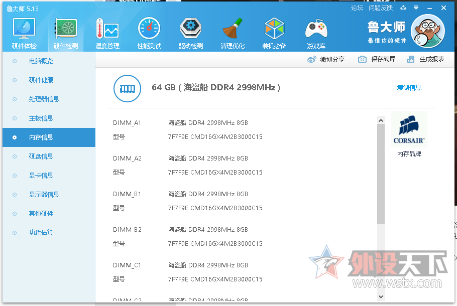Viewport: 457px width, 306px height.
Task: Click the 保存截屏 camera screenshot icon
Action: point(362,59)
